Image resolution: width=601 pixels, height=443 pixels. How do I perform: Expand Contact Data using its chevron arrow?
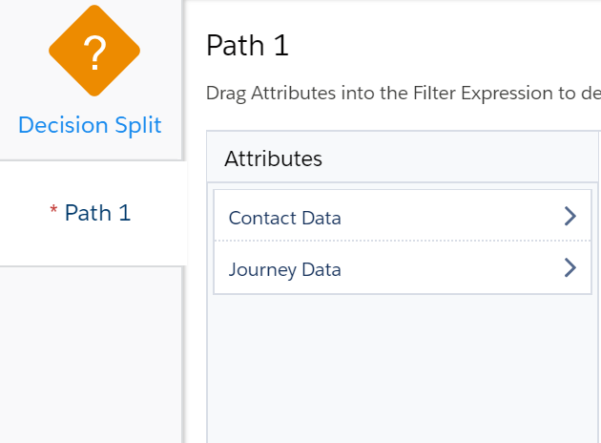[x=570, y=216]
